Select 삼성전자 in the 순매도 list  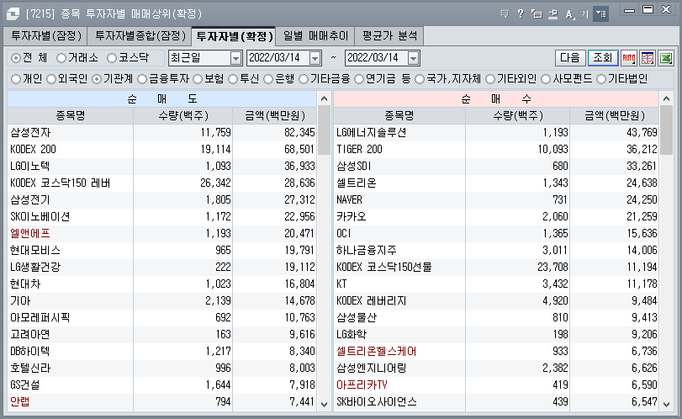[30, 132]
